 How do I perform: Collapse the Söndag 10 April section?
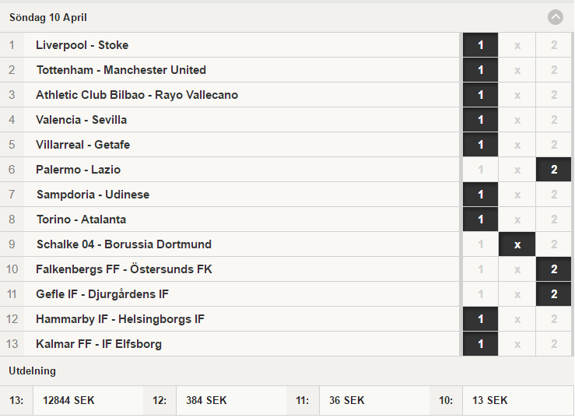pyautogui.click(x=556, y=17)
